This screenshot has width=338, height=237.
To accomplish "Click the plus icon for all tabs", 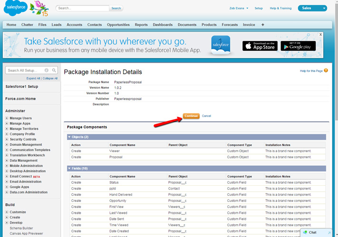I will click(262, 25).
